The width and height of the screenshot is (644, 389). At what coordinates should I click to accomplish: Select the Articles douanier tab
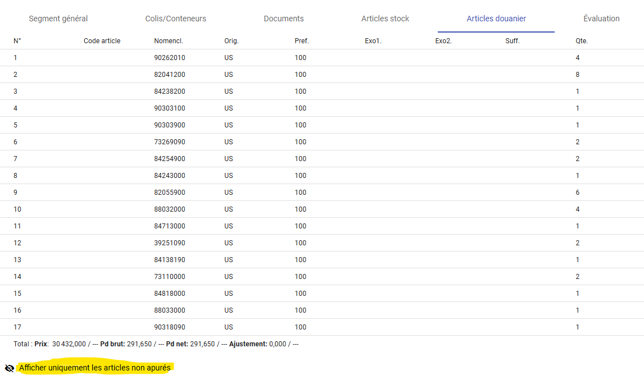pyautogui.click(x=496, y=19)
